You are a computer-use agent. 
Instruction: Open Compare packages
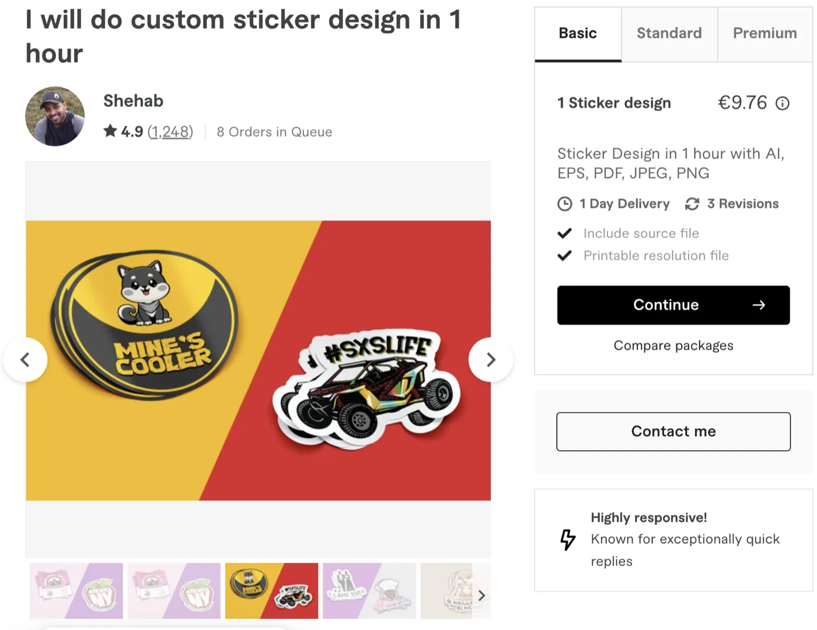point(673,345)
